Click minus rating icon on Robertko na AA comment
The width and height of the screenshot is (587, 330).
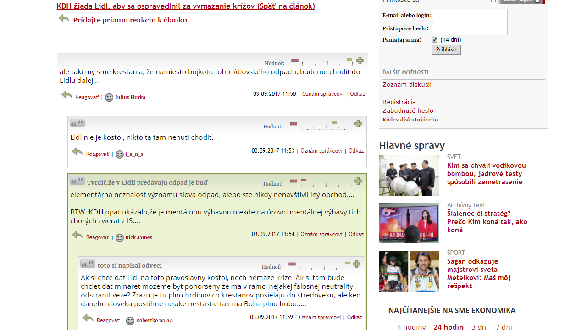coord(292,264)
